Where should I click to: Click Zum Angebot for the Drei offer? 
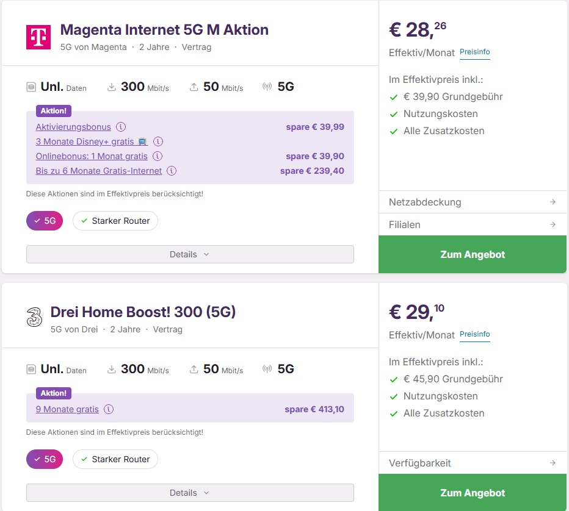[x=473, y=493]
